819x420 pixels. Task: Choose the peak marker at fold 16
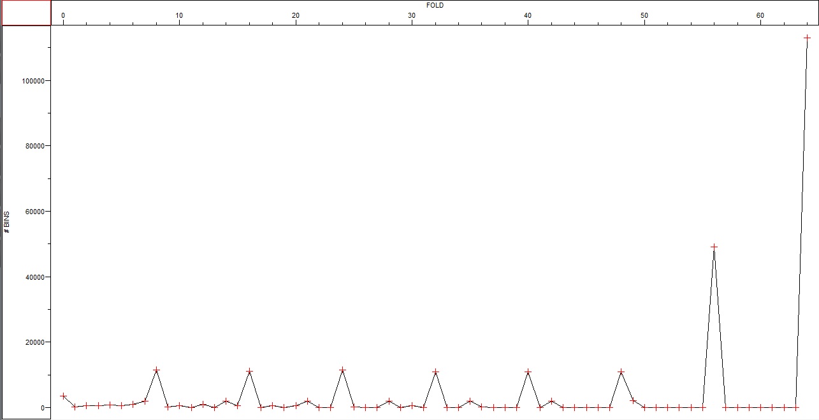[x=249, y=372]
